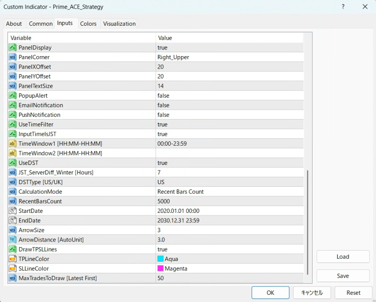
Task: Click the Aqua color swatch
Action: 160,259
